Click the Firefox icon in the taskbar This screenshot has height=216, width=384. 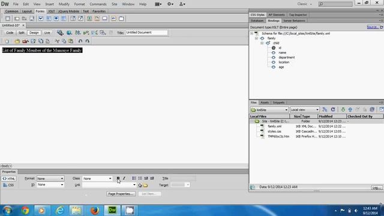(x=95, y=211)
